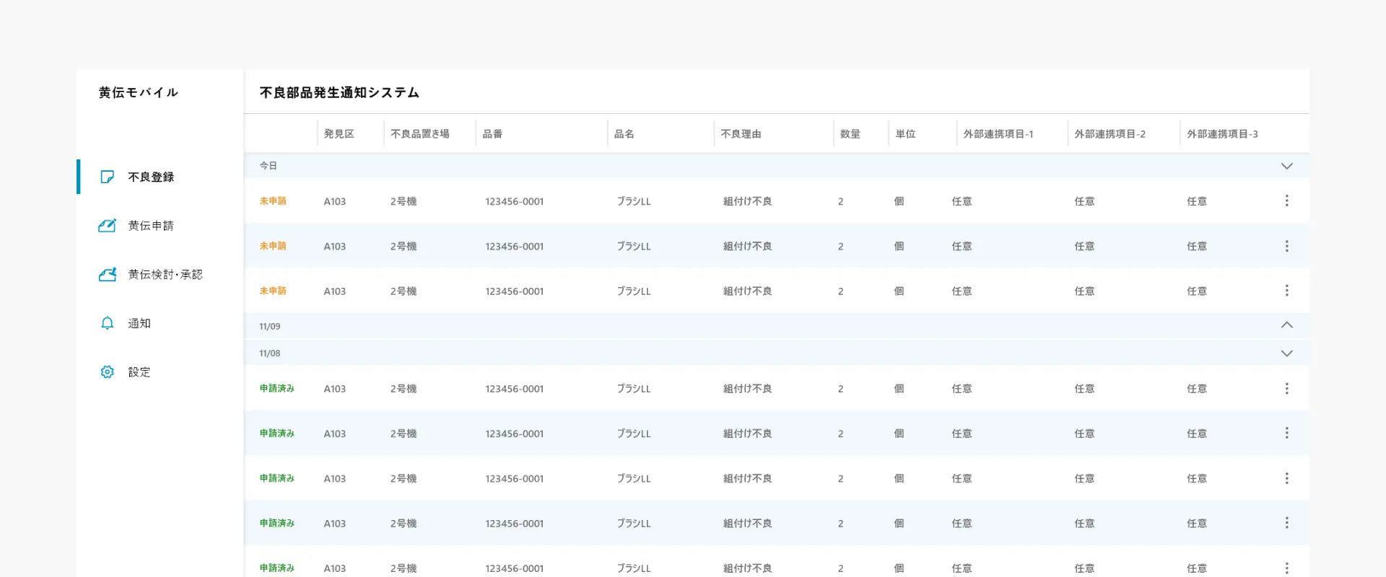Viewport: 1386px width, 577px height.
Task: Open the three-dot menu on first 申請済み row
Action: (1286, 389)
